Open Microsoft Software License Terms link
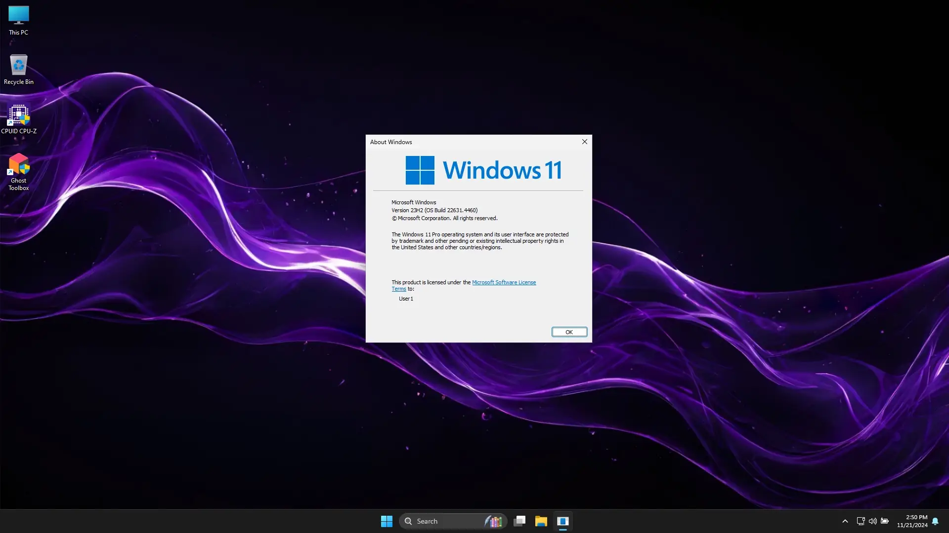The width and height of the screenshot is (949, 533). pos(503,282)
